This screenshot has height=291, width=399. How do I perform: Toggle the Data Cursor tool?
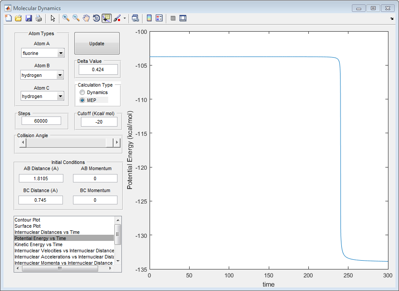(x=106, y=18)
